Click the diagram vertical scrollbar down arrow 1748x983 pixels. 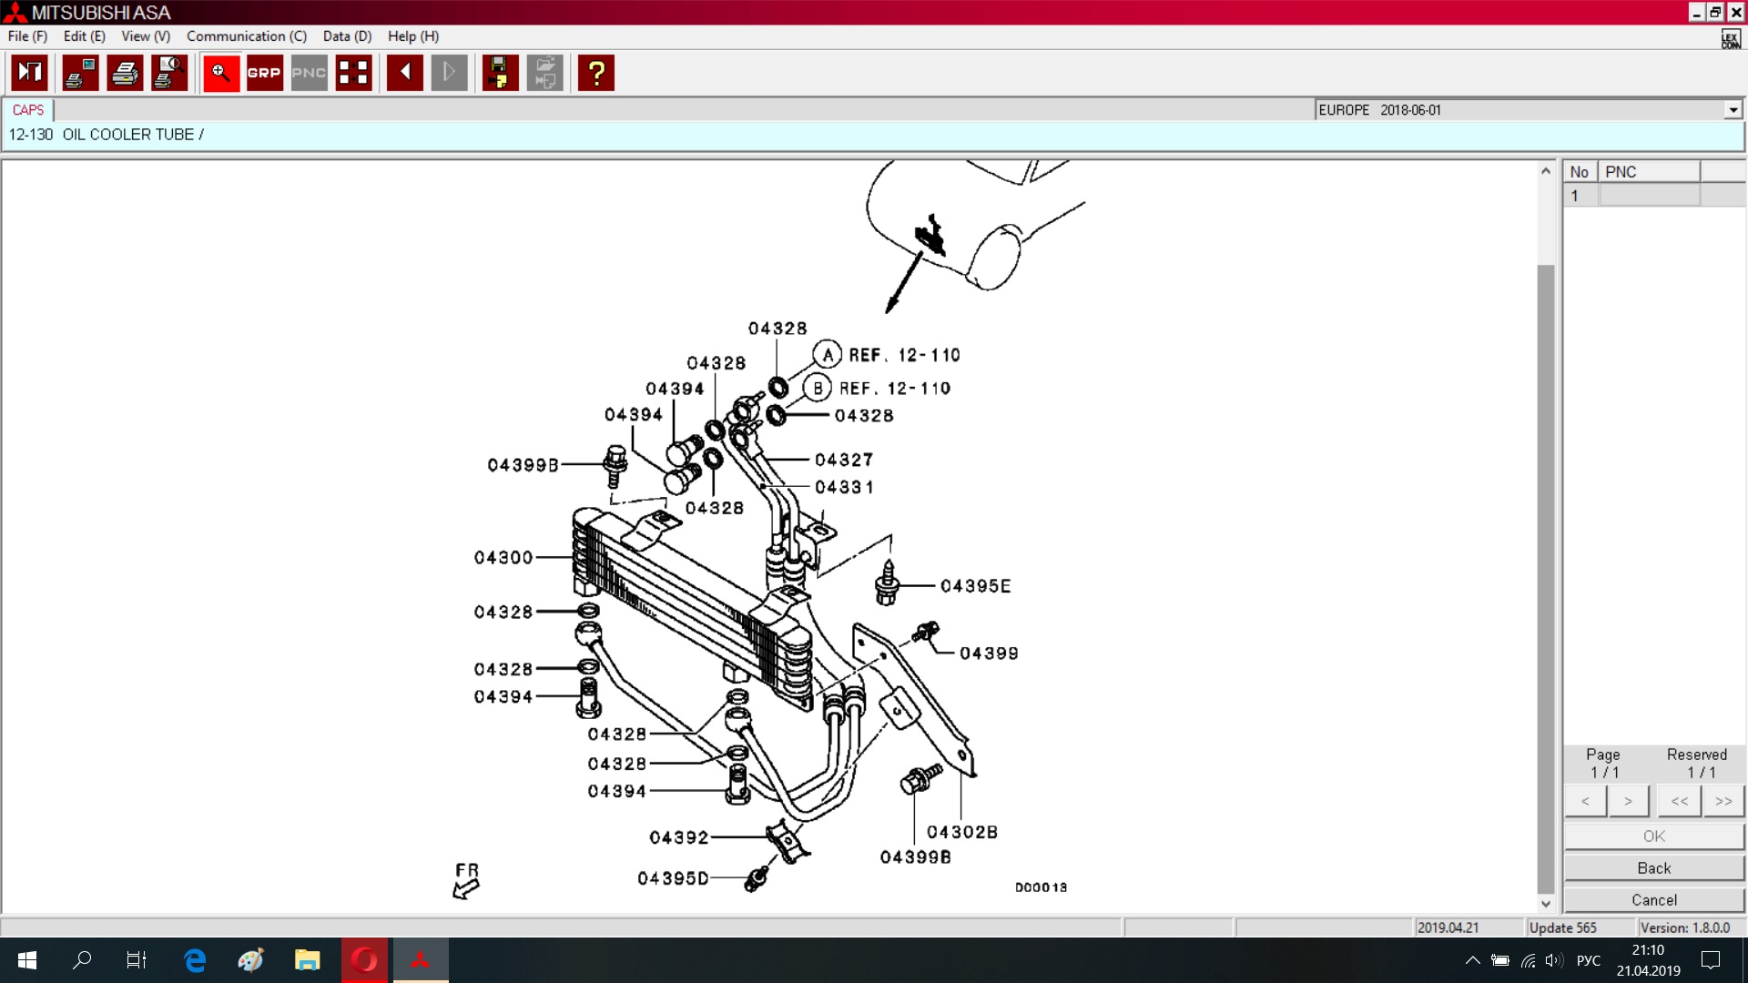(1545, 904)
